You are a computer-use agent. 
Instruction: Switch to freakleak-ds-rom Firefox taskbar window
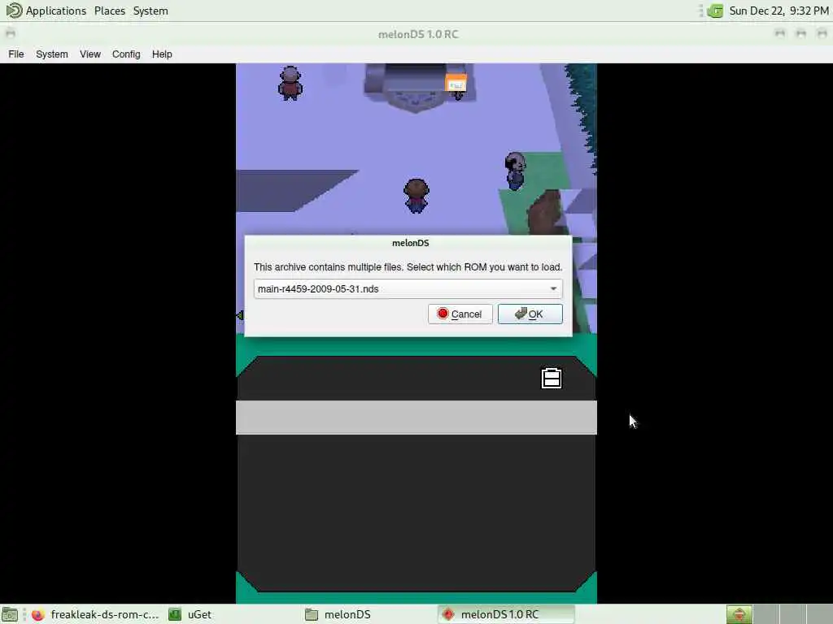point(96,614)
